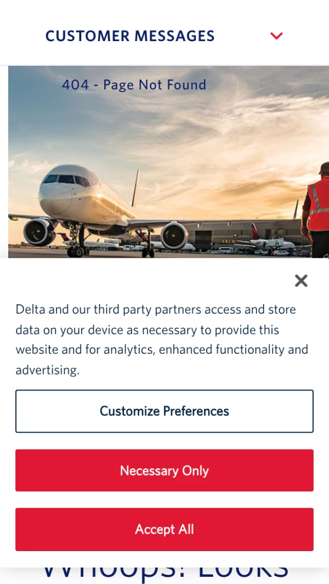Image resolution: width=329 pixels, height=584 pixels.
Task: Open Customize Preferences for cookies
Action: (164, 411)
